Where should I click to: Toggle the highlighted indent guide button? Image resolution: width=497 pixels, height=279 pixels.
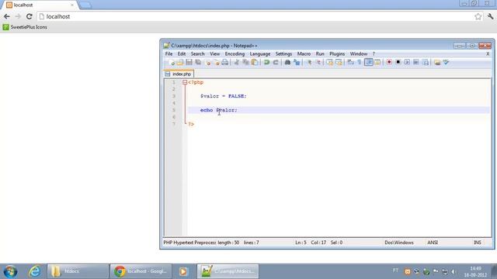369,62
